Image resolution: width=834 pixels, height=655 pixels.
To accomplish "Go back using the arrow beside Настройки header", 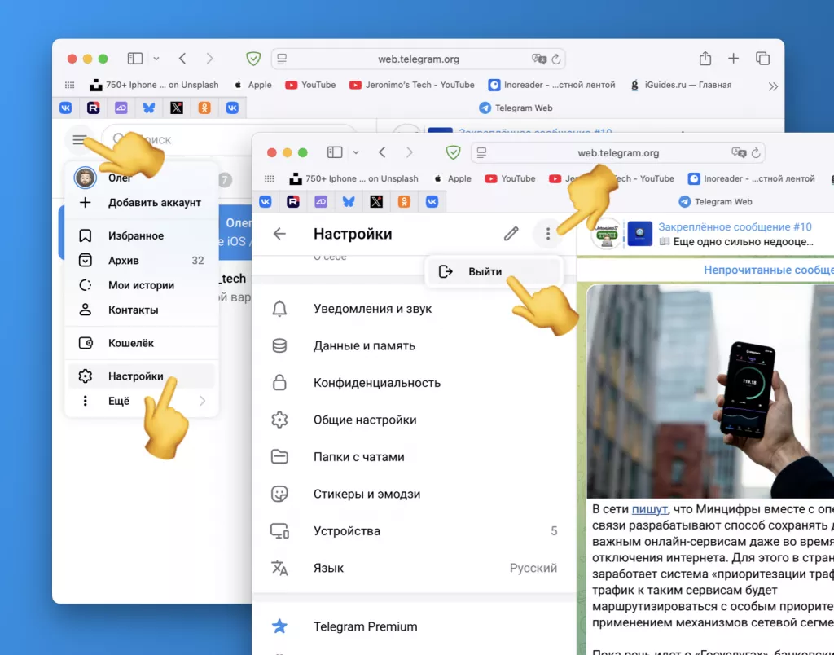I will click(x=279, y=234).
